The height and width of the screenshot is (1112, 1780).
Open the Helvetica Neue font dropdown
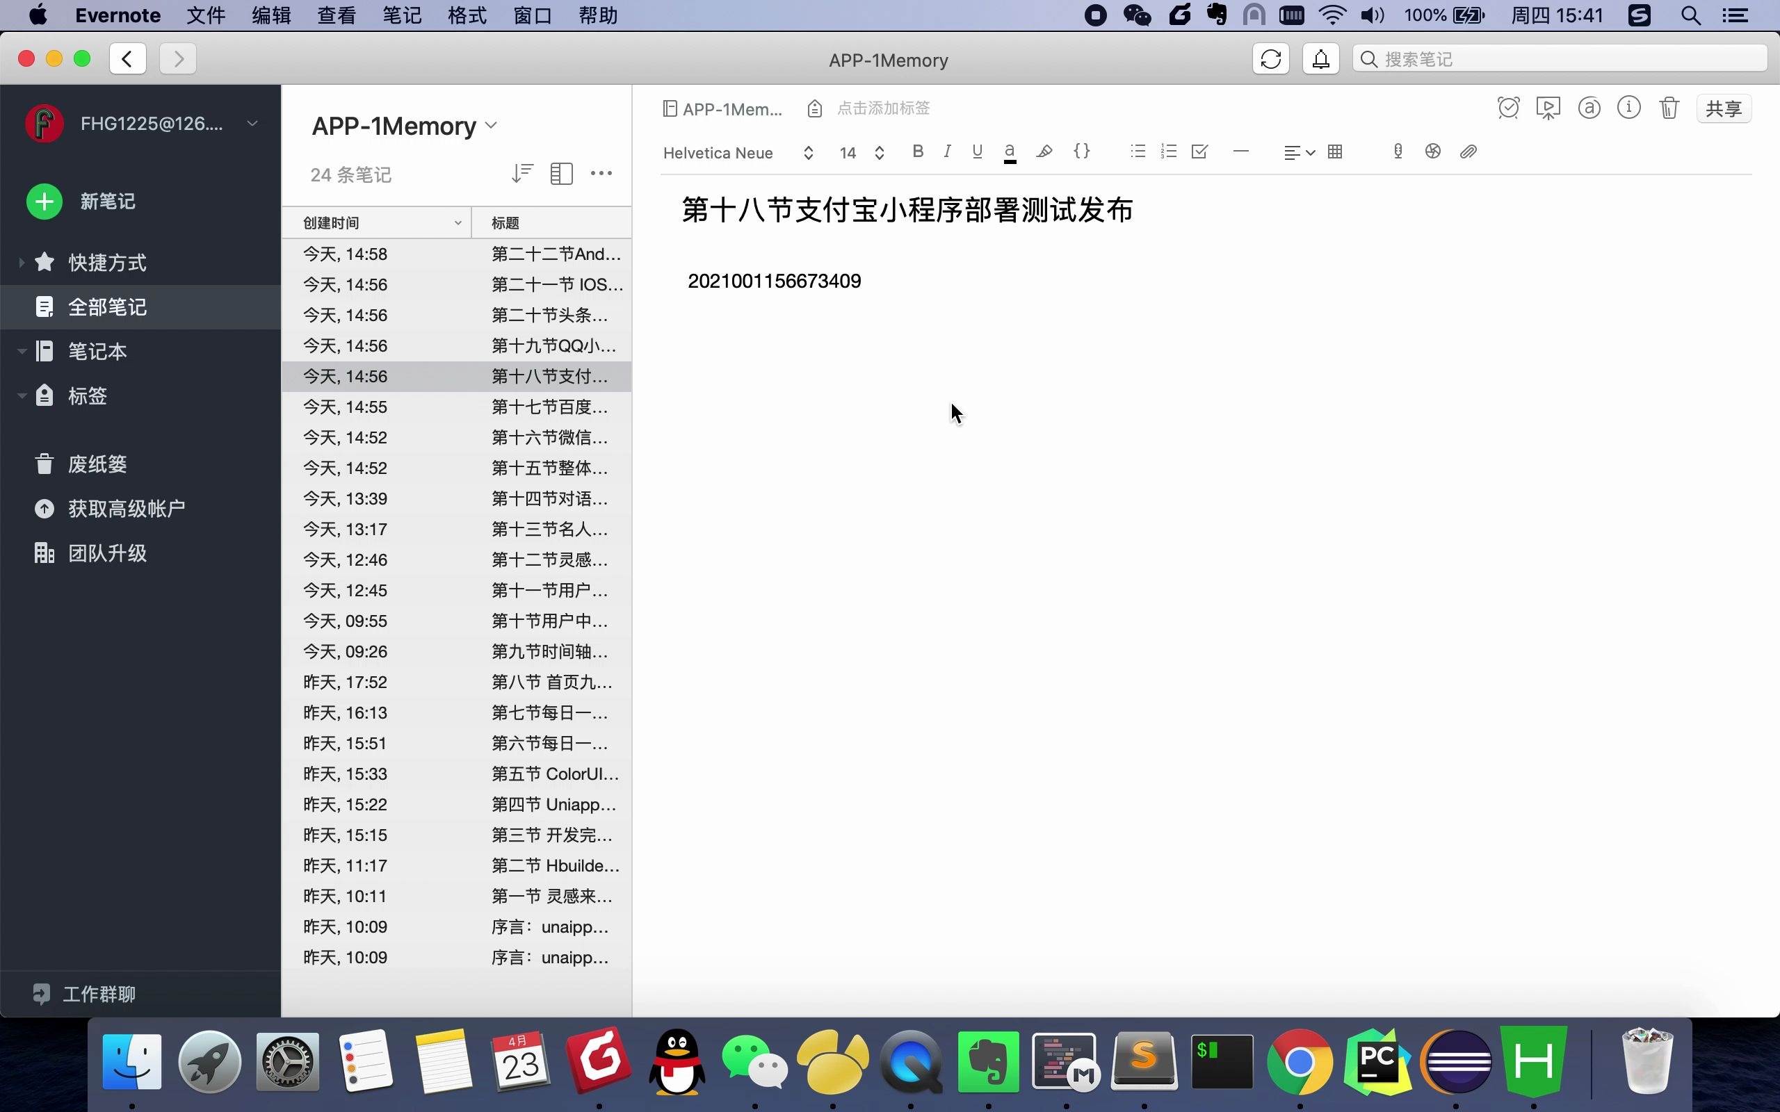pyautogui.click(x=738, y=153)
